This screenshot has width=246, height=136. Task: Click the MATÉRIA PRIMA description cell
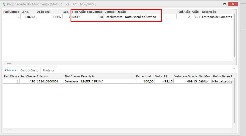click(92, 81)
